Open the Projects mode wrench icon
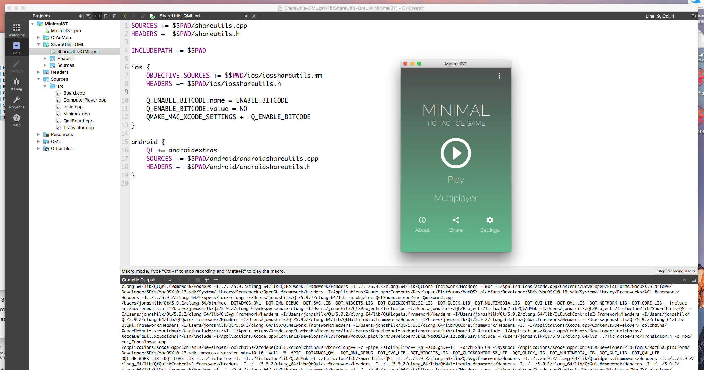This screenshot has width=704, height=370. [x=16, y=102]
